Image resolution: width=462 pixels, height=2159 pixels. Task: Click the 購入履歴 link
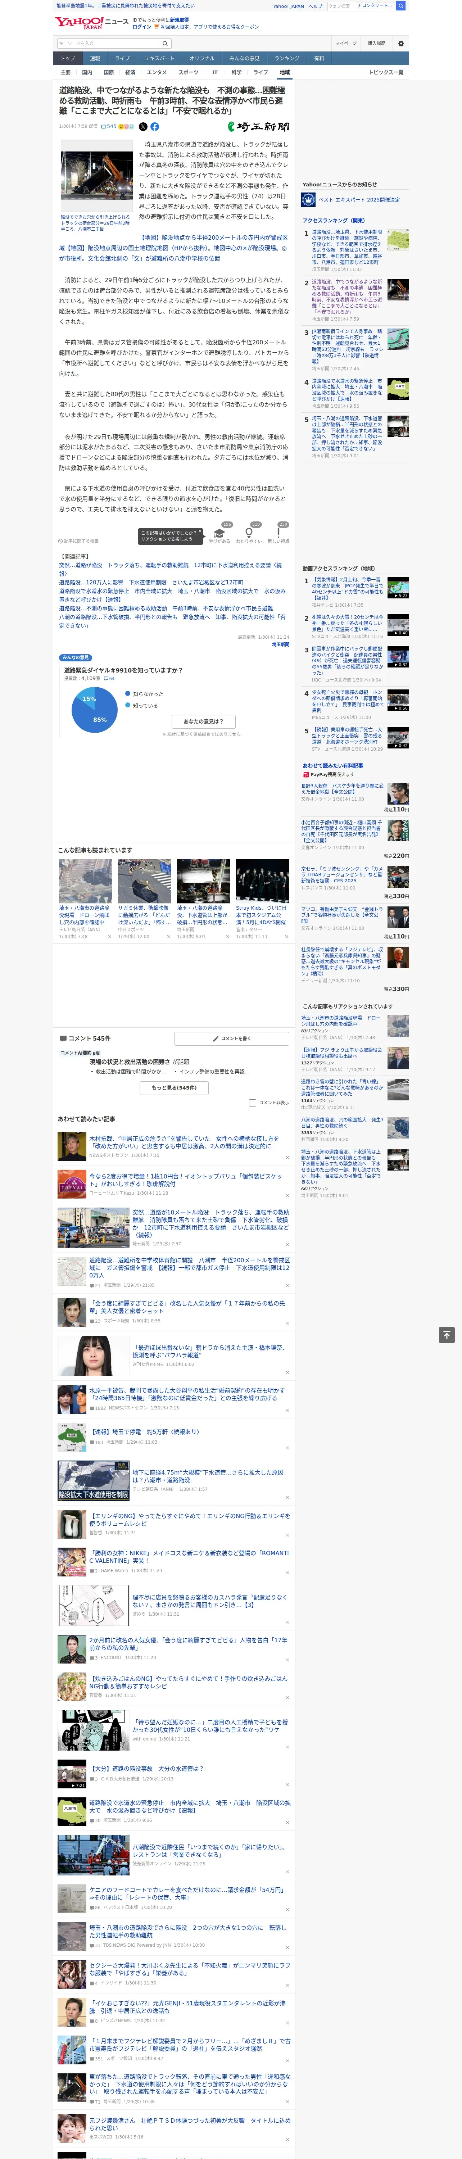coord(376,44)
